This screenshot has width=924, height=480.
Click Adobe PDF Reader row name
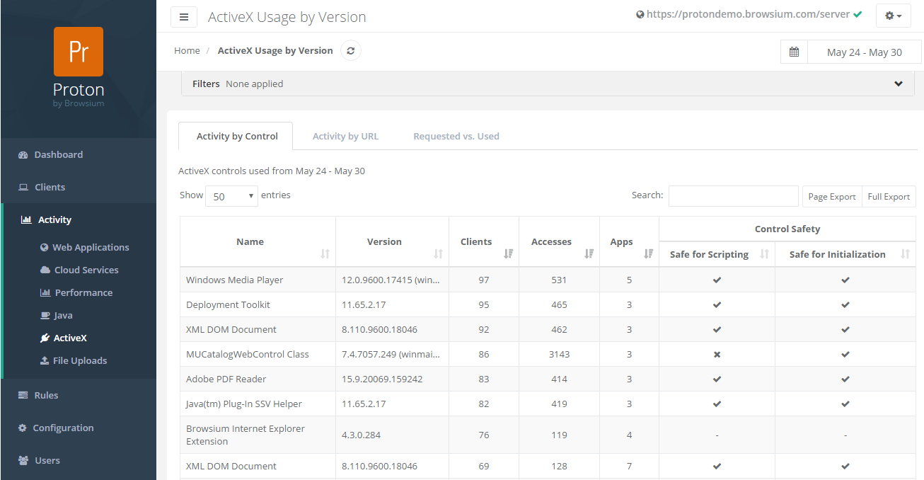(226, 379)
